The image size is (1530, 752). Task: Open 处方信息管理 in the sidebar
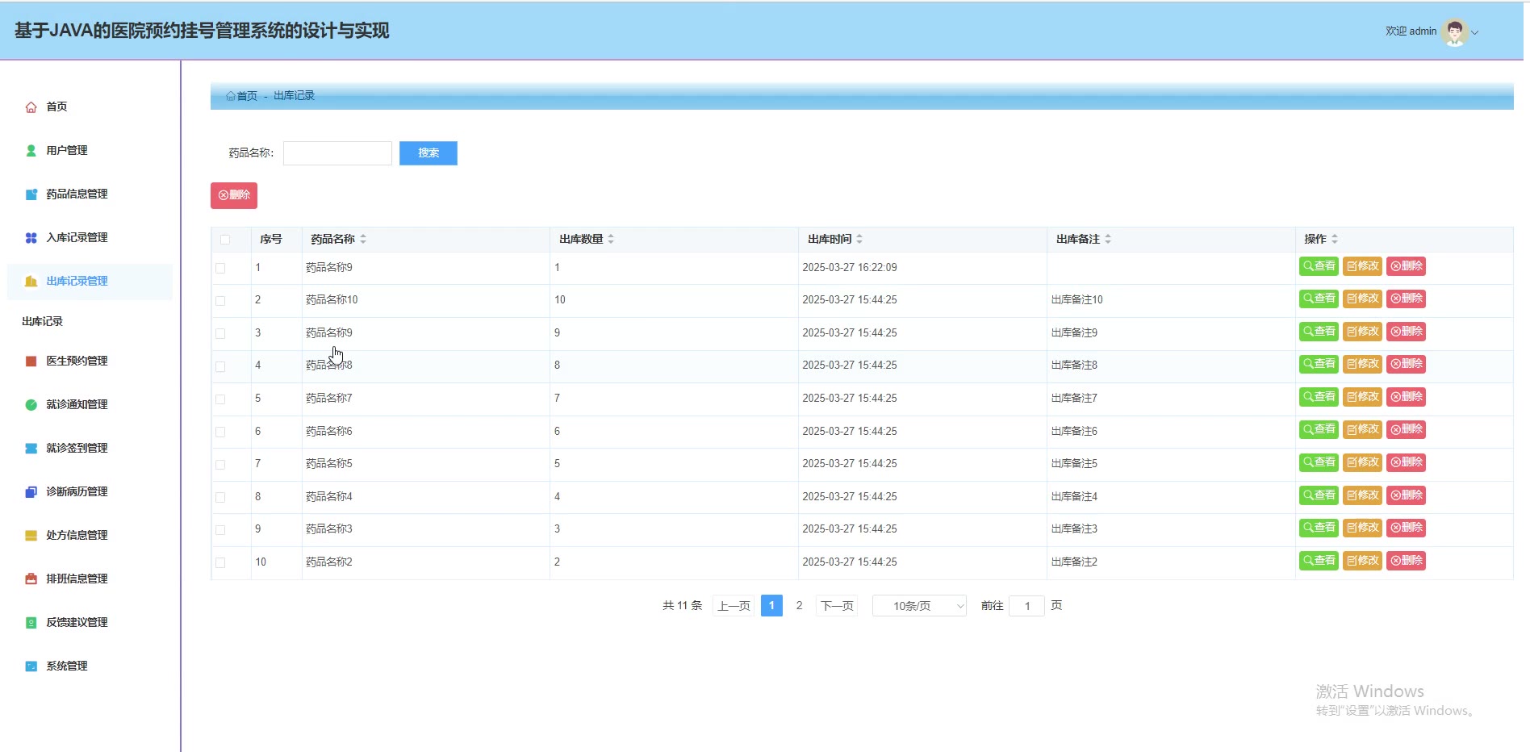[77, 535]
